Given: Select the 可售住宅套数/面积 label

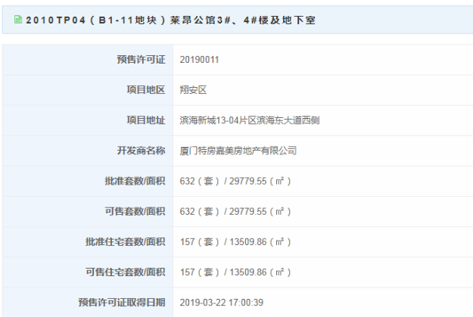Looking at the screenshot, I should (126, 272).
